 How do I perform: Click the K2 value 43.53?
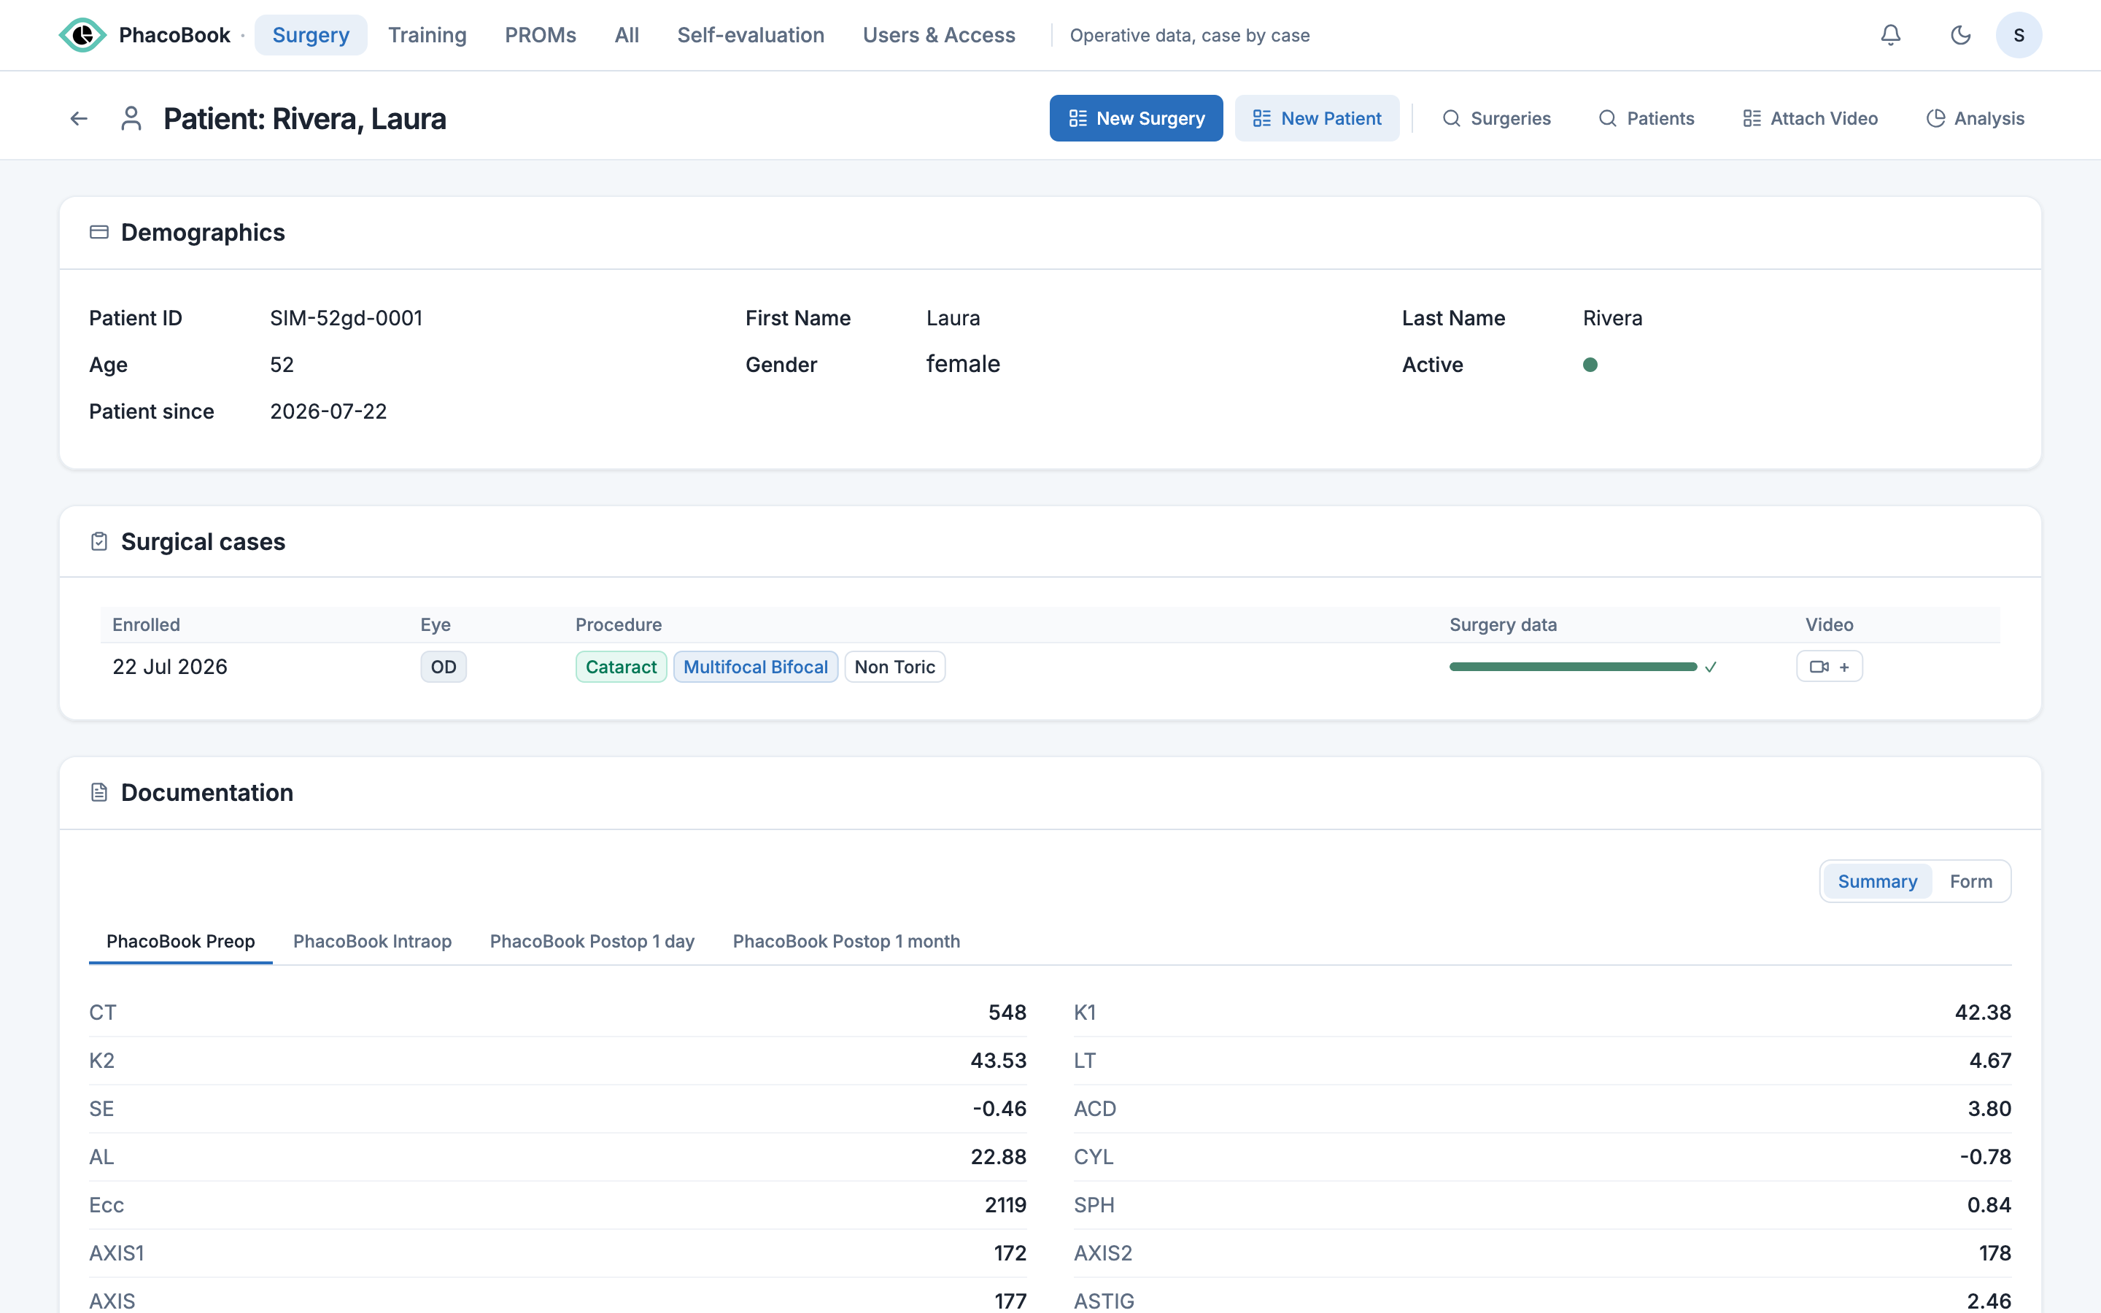pyautogui.click(x=999, y=1061)
